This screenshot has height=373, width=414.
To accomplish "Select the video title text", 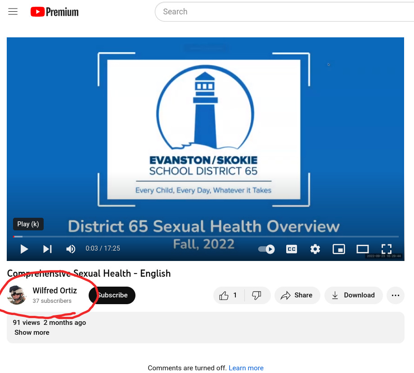I will click(x=89, y=273).
